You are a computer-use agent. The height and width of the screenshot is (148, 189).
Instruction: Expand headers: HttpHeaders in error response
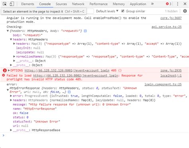pos(11,100)
